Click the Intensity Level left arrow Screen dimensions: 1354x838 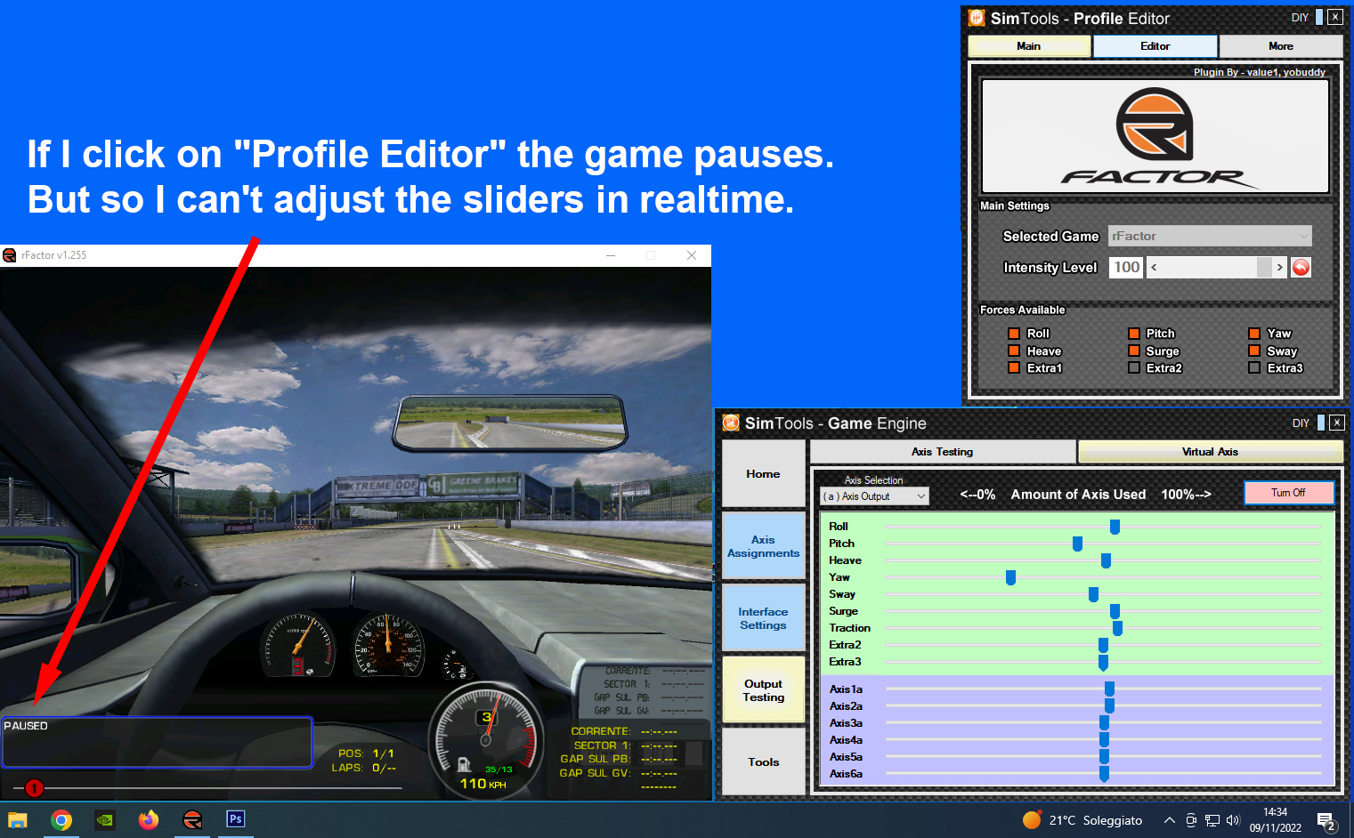click(x=1154, y=267)
